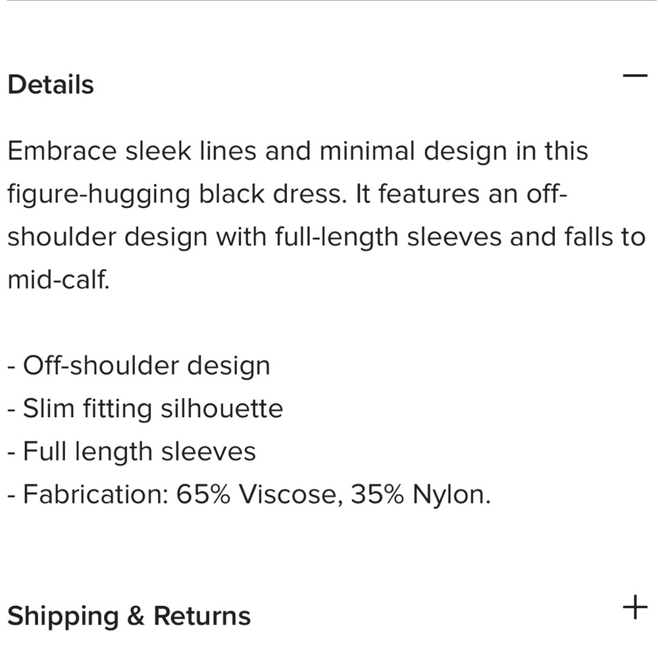Click the ampersand in Shipping & Returns

coord(136,616)
